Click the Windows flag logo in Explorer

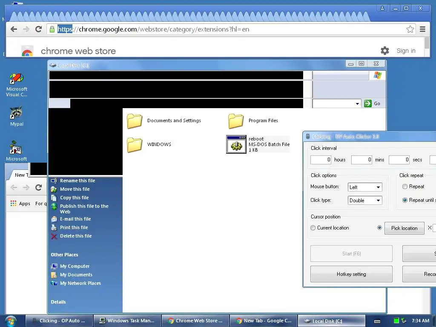pos(378,75)
